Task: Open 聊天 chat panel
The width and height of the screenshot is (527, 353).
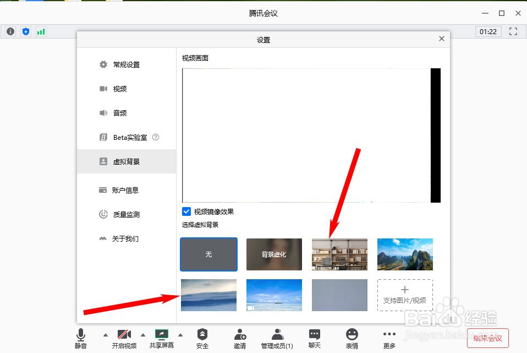Action: (315, 339)
